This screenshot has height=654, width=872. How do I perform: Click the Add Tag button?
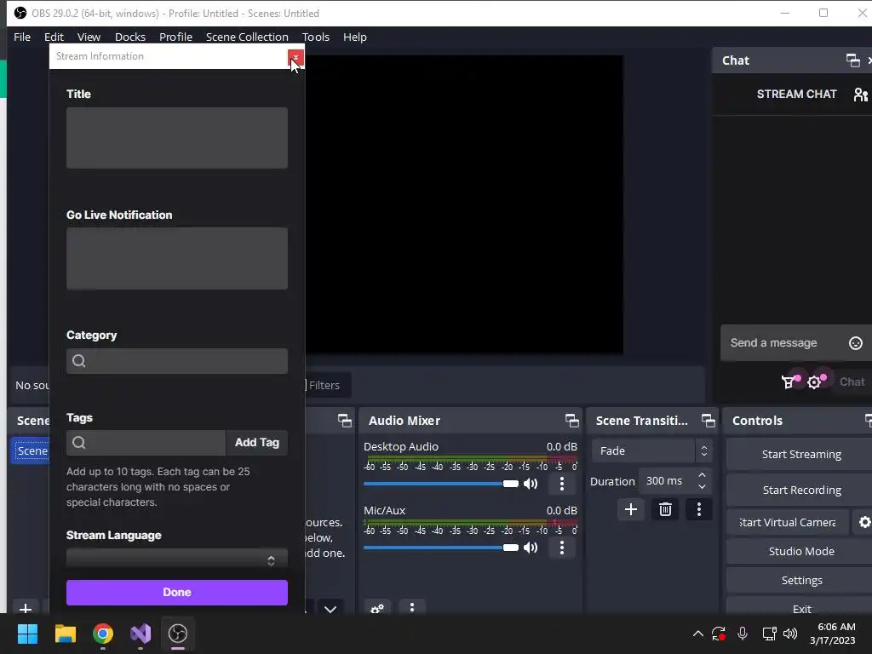257,443
